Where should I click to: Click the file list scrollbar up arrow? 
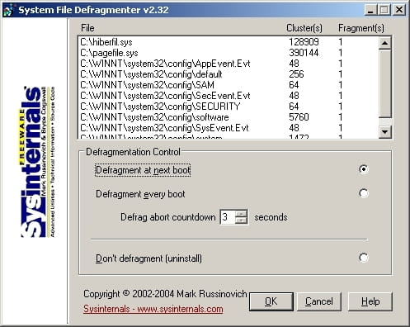click(384, 43)
